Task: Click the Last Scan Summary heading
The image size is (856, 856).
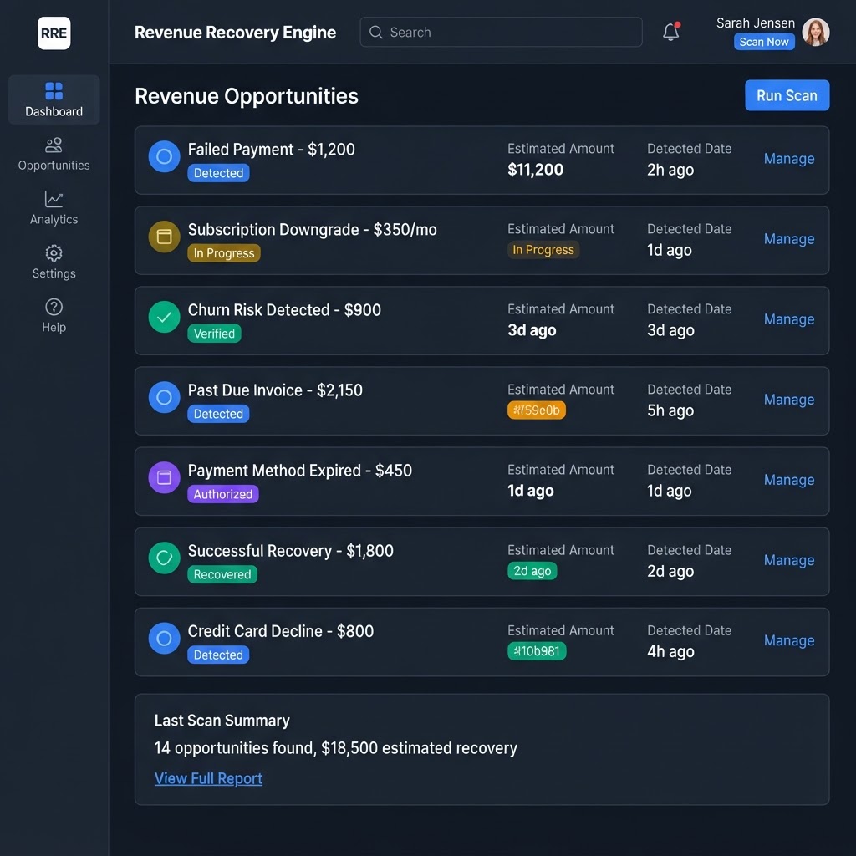Action: tap(222, 721)
